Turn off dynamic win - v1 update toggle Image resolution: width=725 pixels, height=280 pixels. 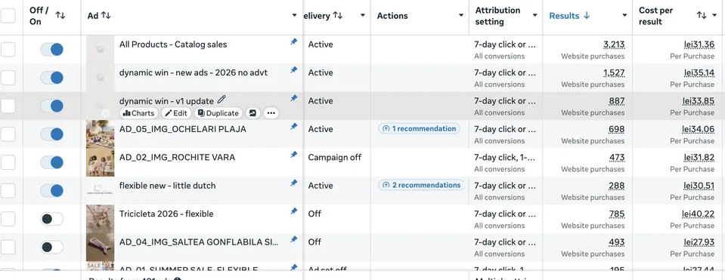(x=51, y=106)
